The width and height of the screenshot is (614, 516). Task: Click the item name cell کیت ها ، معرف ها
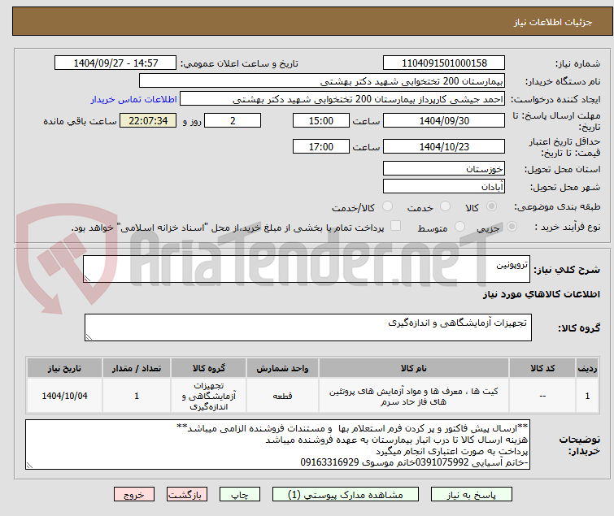(x=414, y=396)
